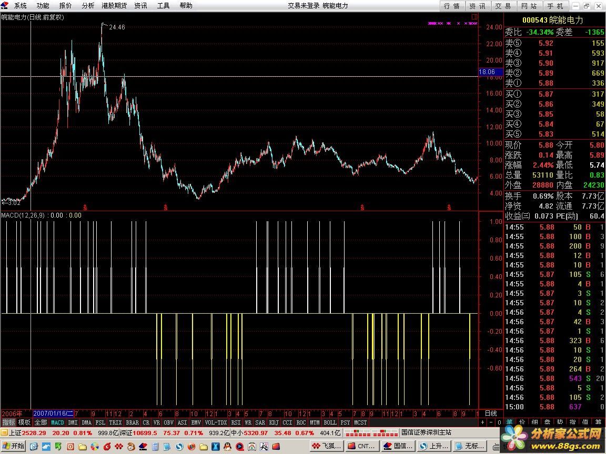Open the 上升 taskbar window

pyautogui.click(x=434, y=446)
